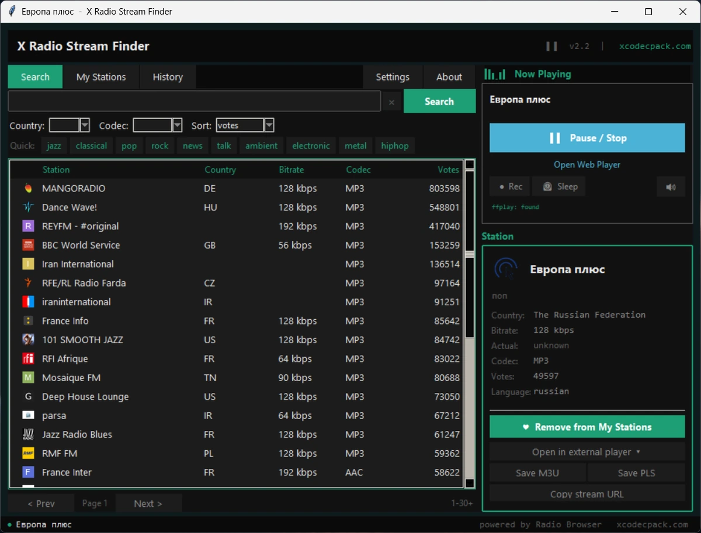
Task: Focus the station search input field
Action: 195,101
